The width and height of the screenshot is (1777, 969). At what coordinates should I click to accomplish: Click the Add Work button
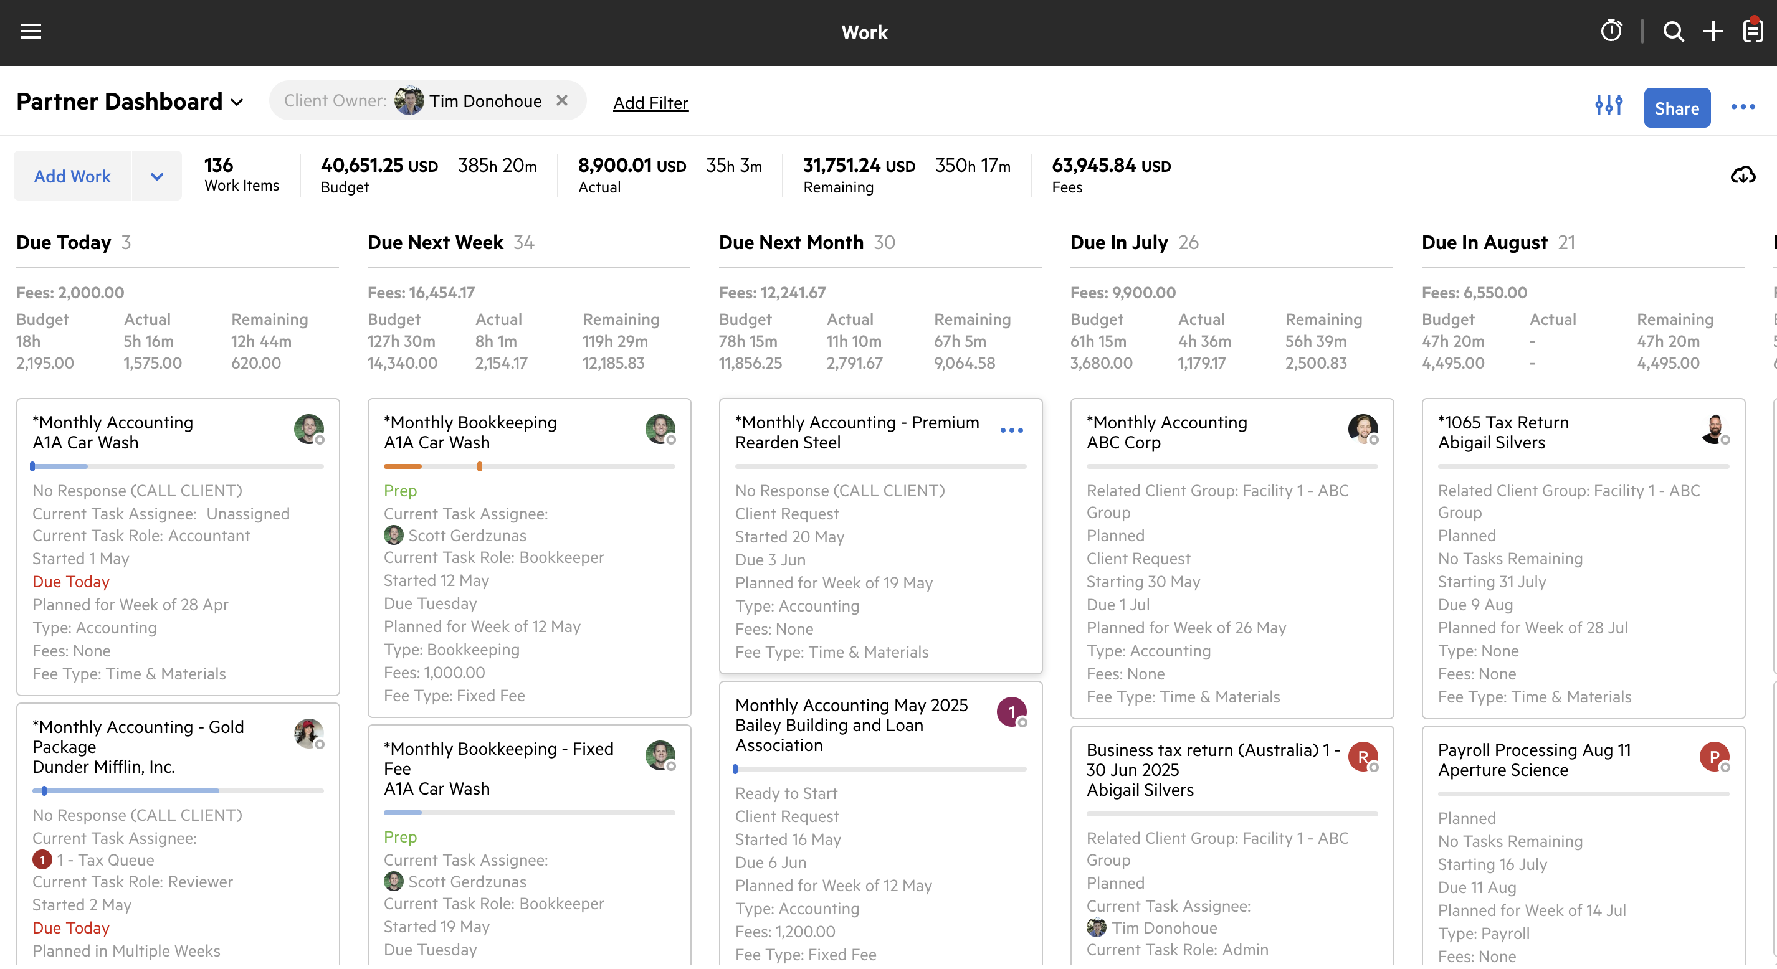pos(72,177)
